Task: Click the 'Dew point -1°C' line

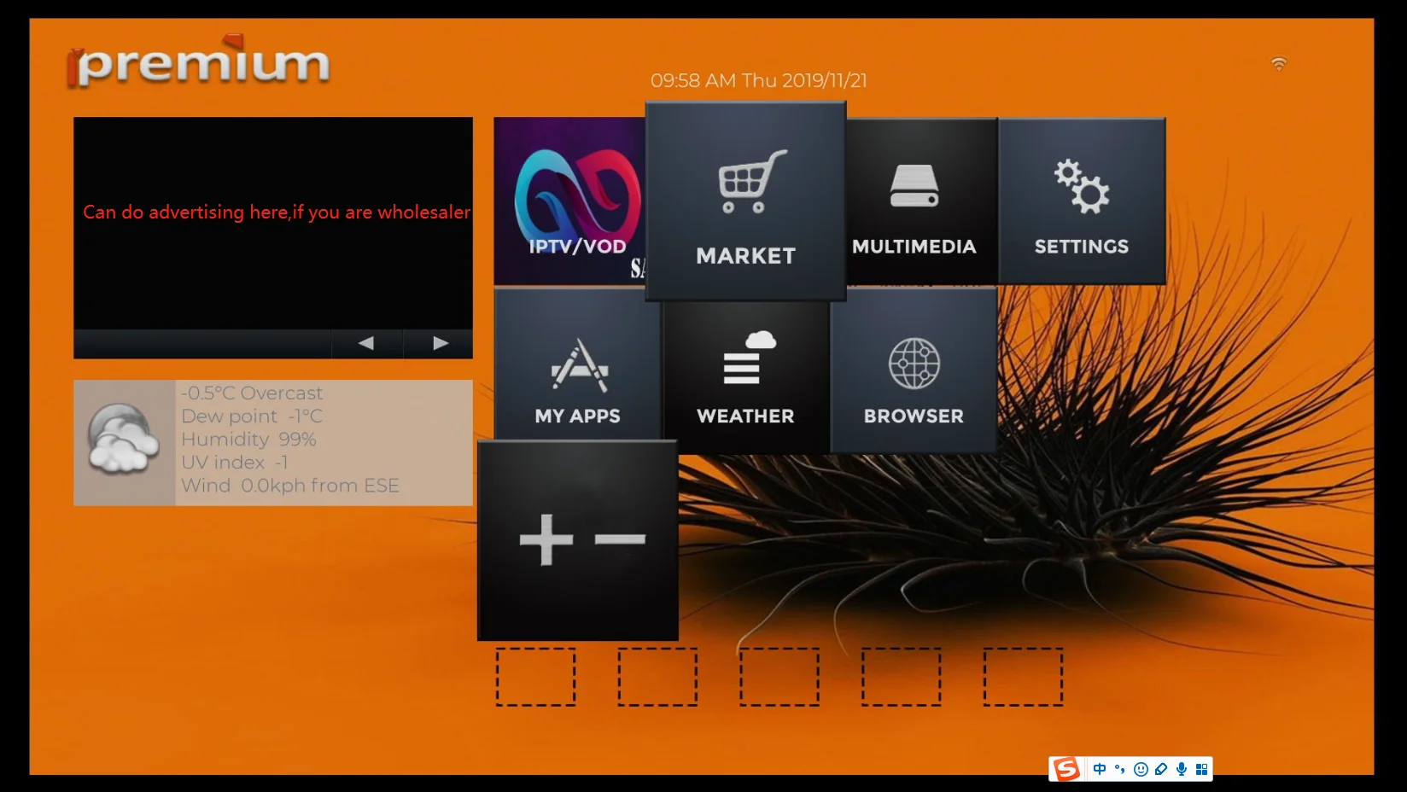Action: (x=252, y=416)
